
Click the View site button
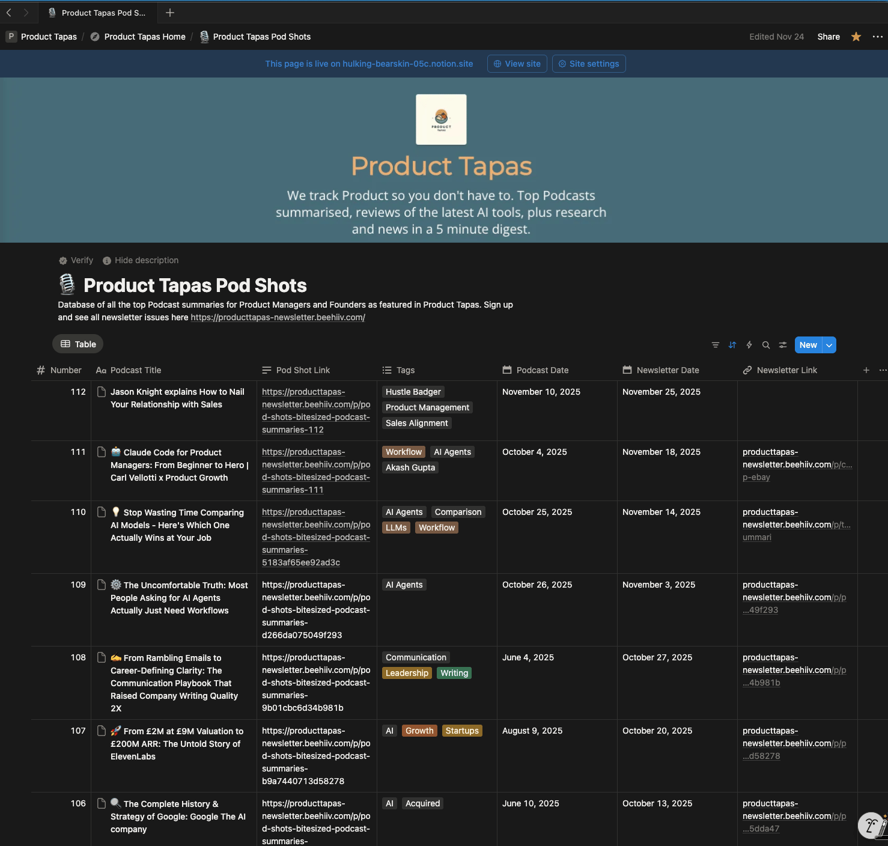(517, 64)
